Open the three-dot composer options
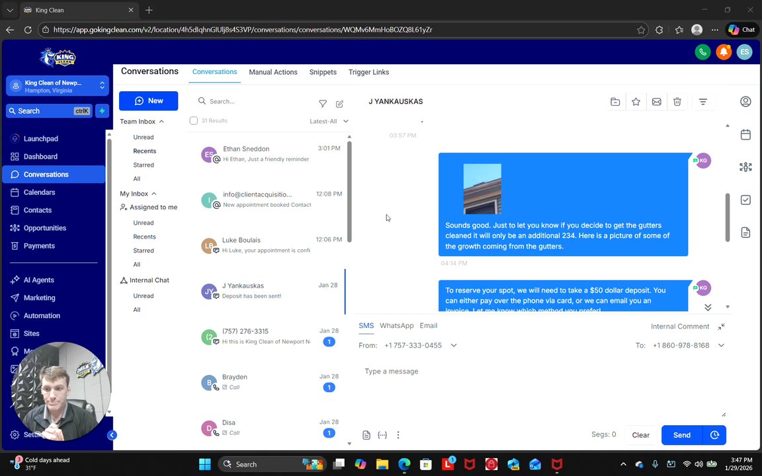The image size is (762, 476). click(x=398, y=435)
